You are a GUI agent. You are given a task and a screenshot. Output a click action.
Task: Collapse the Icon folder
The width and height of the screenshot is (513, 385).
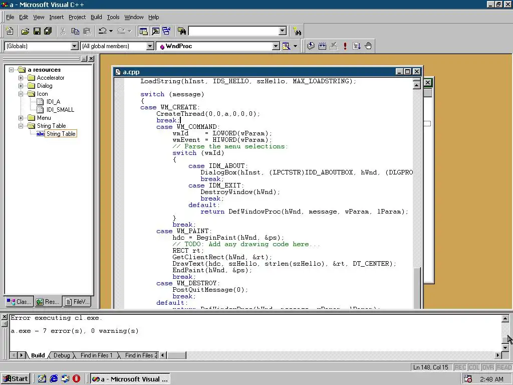point(21,94)
